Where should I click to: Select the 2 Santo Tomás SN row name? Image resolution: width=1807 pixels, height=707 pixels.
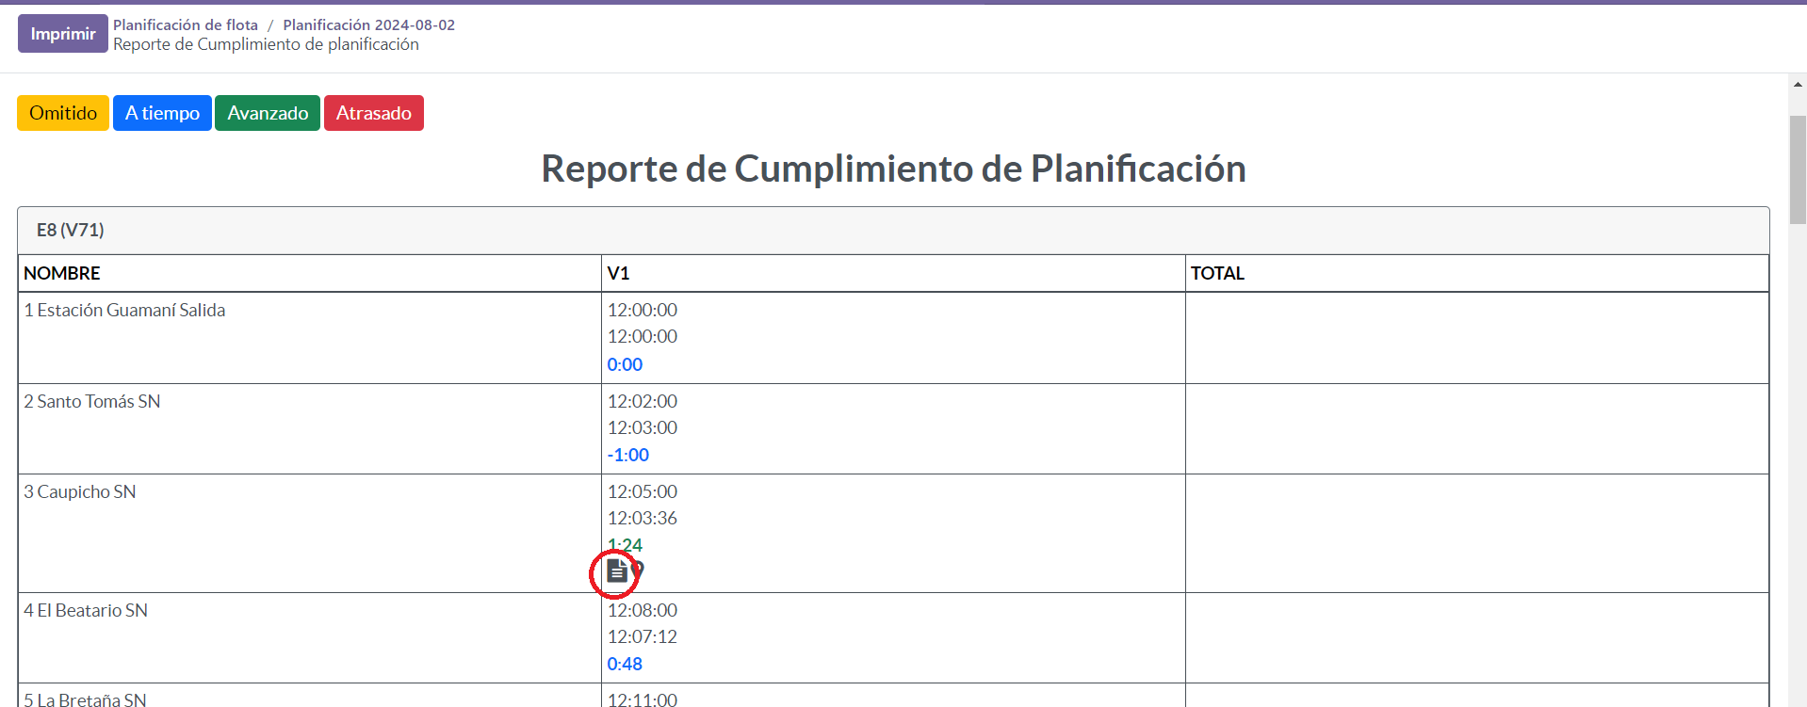click(92, 401)
